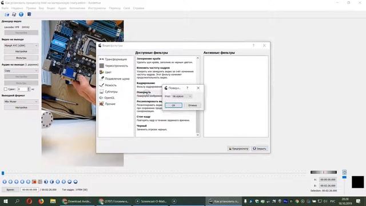Start playback with the Play button

5,182
